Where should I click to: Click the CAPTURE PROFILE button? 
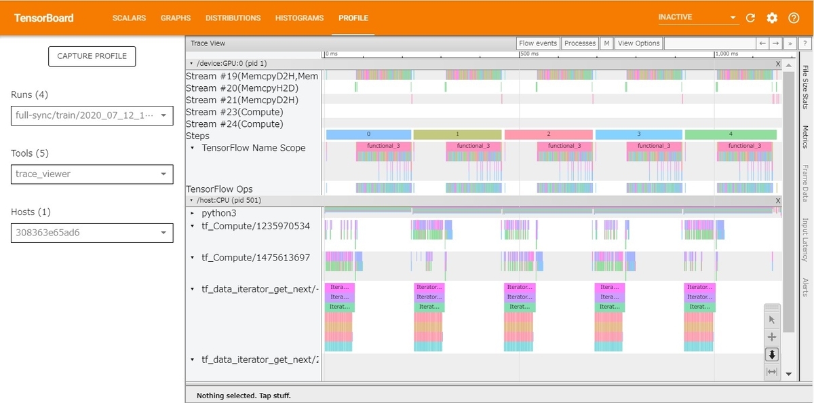click(x=92, y=56)
